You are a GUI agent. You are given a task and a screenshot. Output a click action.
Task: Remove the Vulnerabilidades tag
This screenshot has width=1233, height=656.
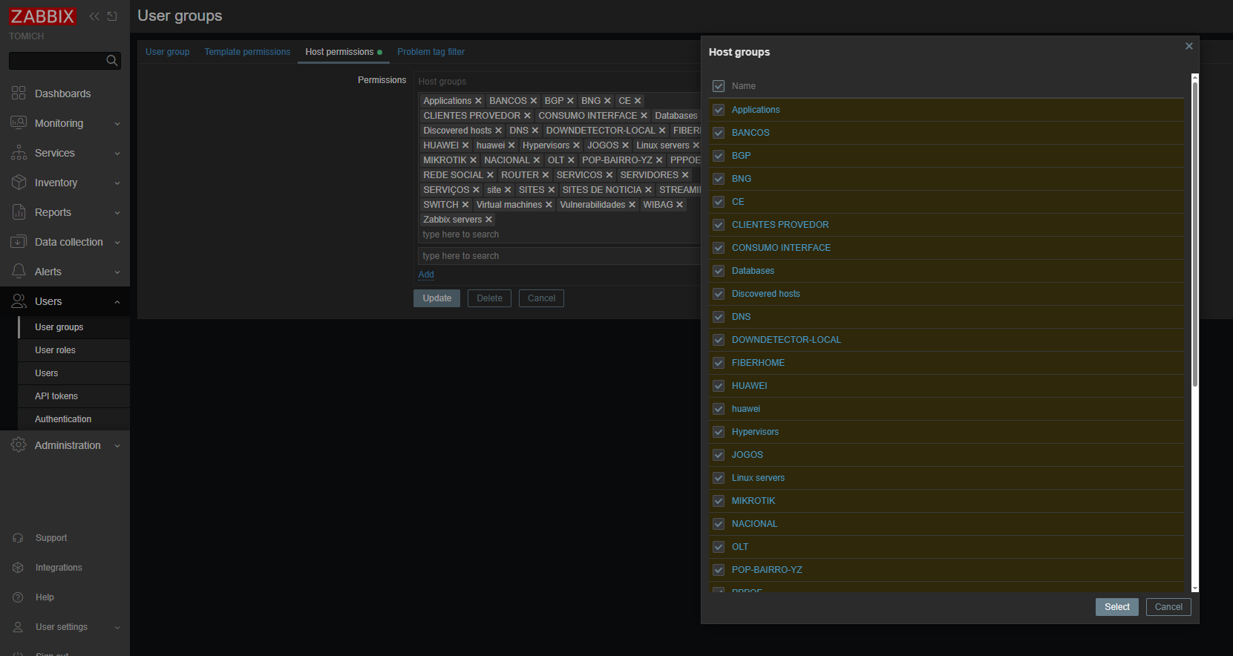[632, 205]
